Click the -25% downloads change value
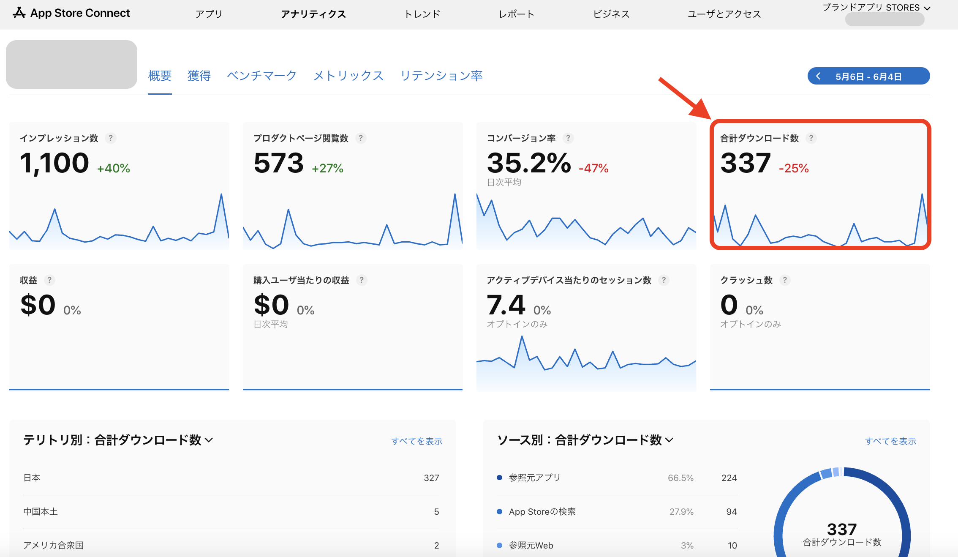Image resolution: width=958 pixels, height=557 pixels. coord(794,168)
